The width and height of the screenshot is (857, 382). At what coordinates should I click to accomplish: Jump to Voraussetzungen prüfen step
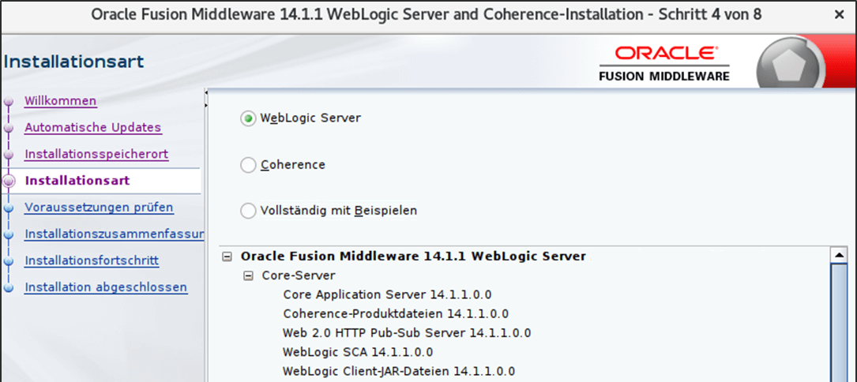click(99, 208)
